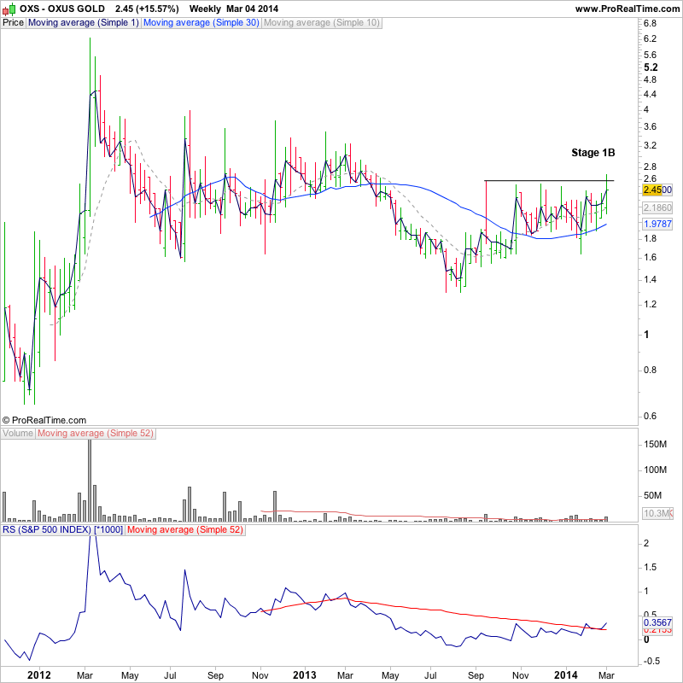683x683 pixels.
Task: Open Moving average (Simple 30) settings
Action: point(201,23)
